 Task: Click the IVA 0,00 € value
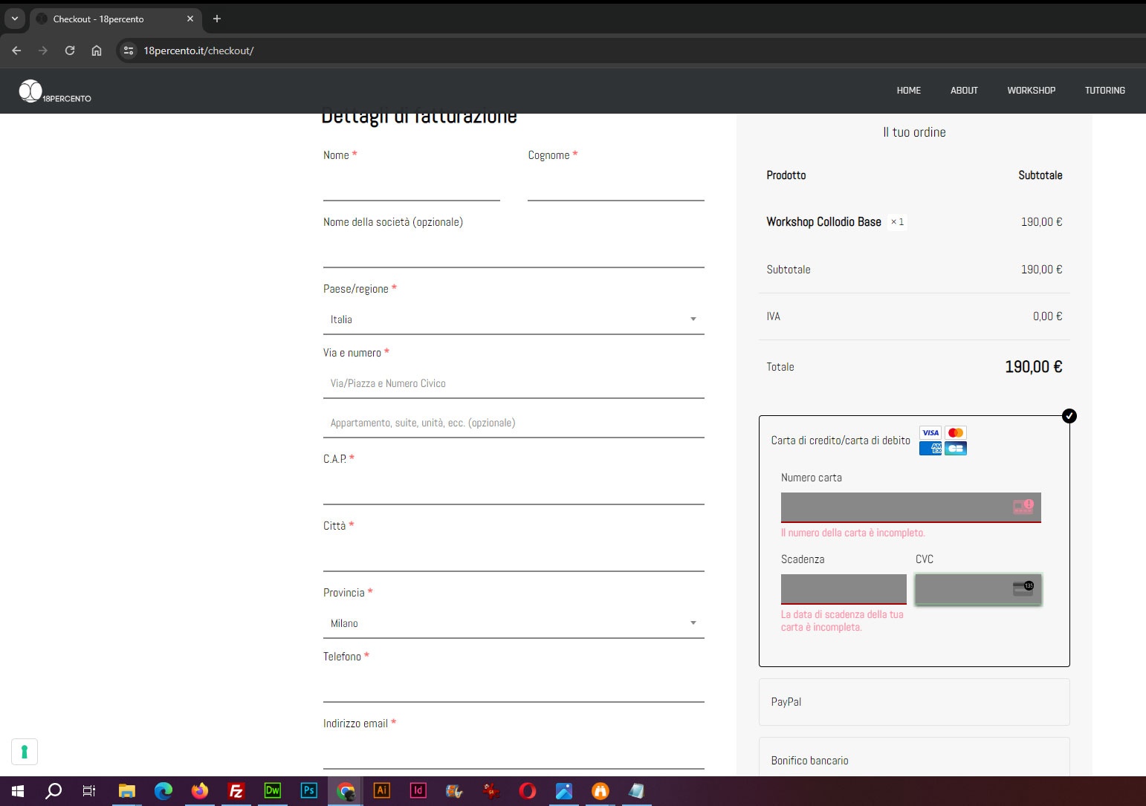1047,316
